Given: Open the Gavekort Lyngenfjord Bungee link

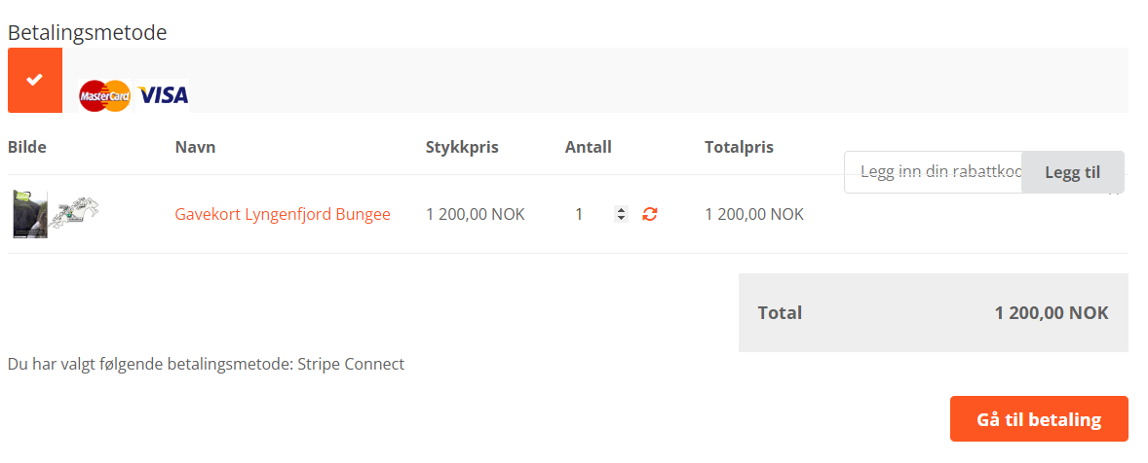Looking at the screenshot, I should point(283,214).
